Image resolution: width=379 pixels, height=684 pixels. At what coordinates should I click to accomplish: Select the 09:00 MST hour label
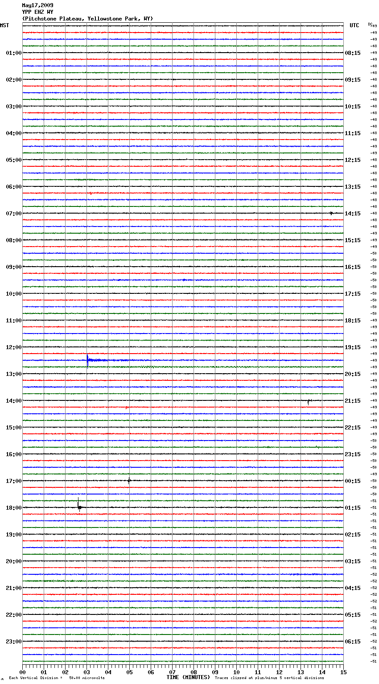(x=14, y=267)
